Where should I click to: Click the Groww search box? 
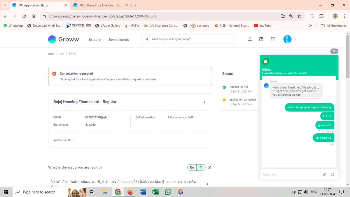point(188,39)
